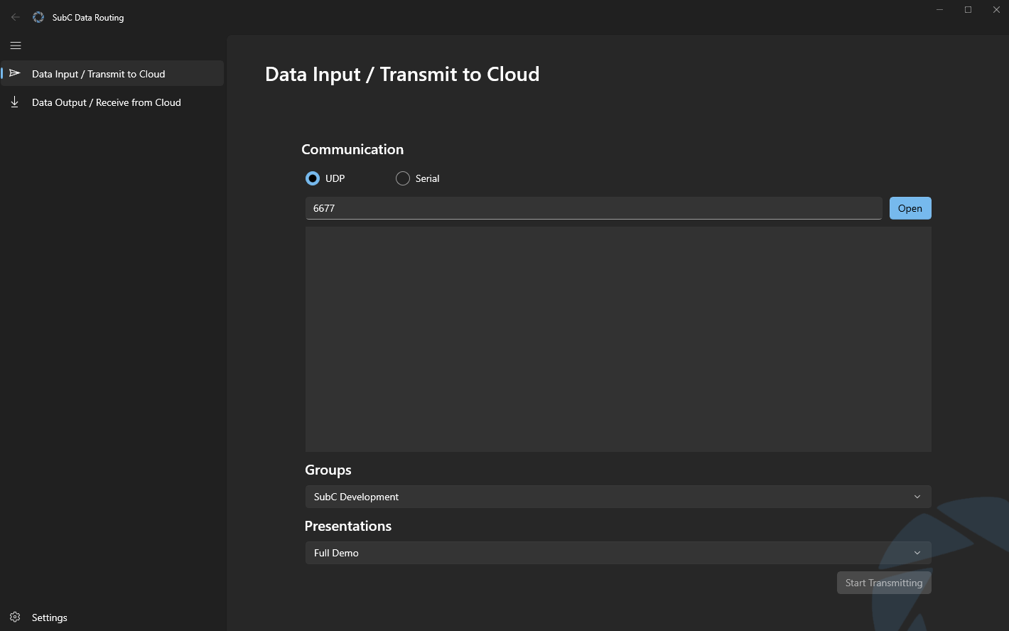Open the Presentations dropdown showing Full Demo
This screenshot has height=631, width=1009.
tap(617, 553)
